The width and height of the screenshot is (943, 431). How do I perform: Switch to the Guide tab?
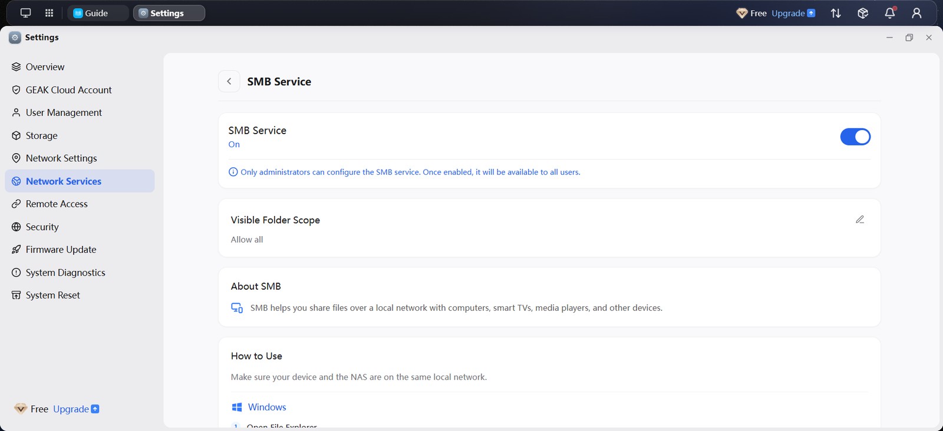tap(98, 13)
